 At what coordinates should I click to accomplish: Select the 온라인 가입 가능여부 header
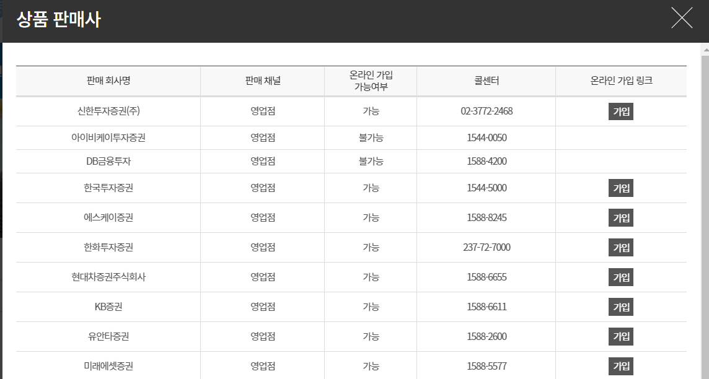(x=371, y=81)
